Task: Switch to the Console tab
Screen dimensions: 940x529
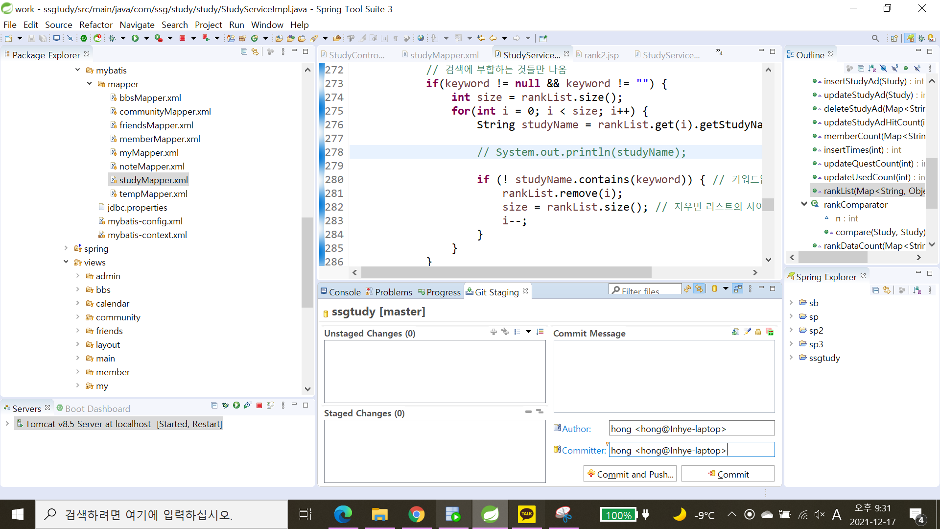Action: click(x=340, y=292)
